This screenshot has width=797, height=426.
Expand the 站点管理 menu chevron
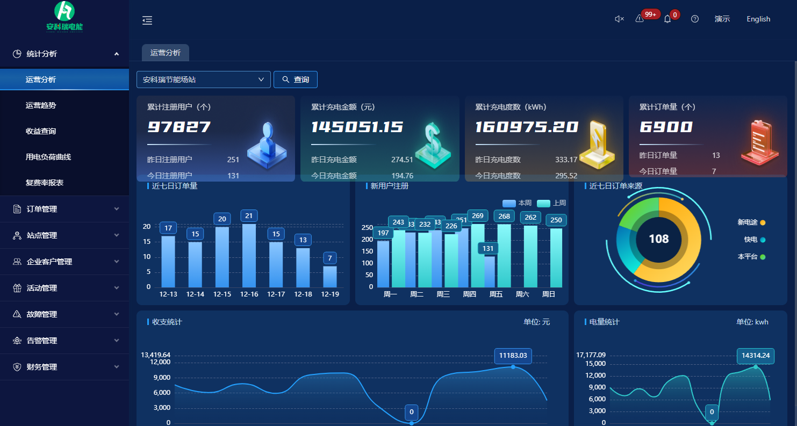(x=117, y=235)
